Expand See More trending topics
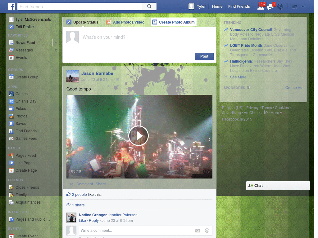The height and width of the screenshot is (238, 318). [x=238, y=77]
